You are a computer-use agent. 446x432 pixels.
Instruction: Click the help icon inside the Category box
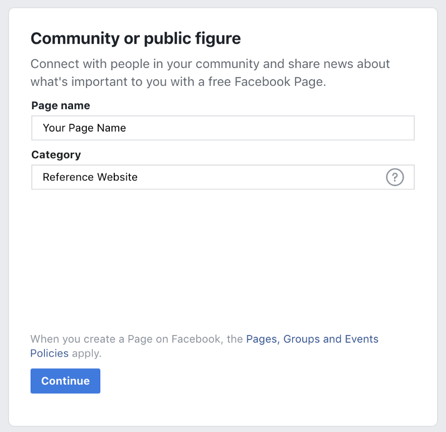[395, 177]
